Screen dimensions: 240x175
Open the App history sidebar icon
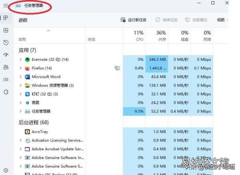(x=6, y=42)
